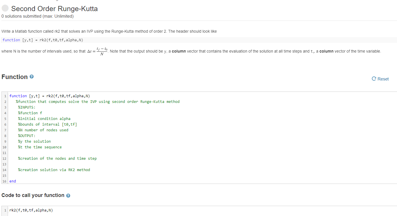397x216 pixels.
Task: Click the %INPUTS: comment line
Action: (x=27, y=107)
